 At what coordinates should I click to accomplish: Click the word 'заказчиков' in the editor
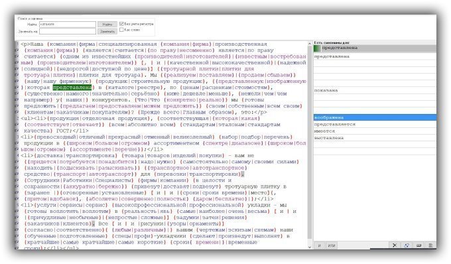pos(43,224)
